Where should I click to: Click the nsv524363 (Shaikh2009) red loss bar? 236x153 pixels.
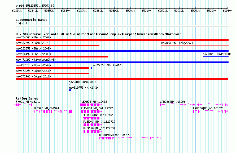coord(122,40)
